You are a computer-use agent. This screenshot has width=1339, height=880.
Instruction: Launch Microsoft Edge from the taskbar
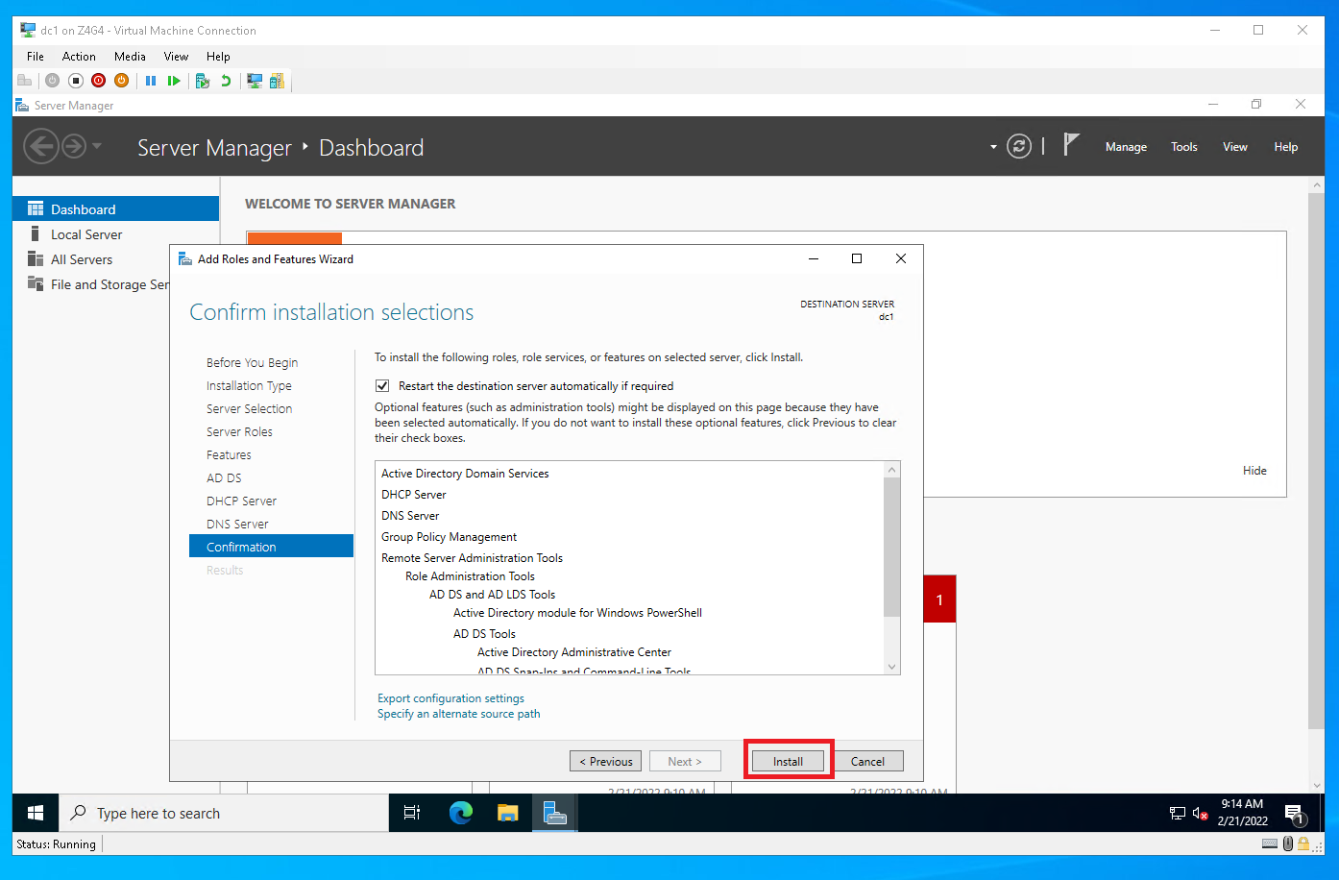[461, 813]
